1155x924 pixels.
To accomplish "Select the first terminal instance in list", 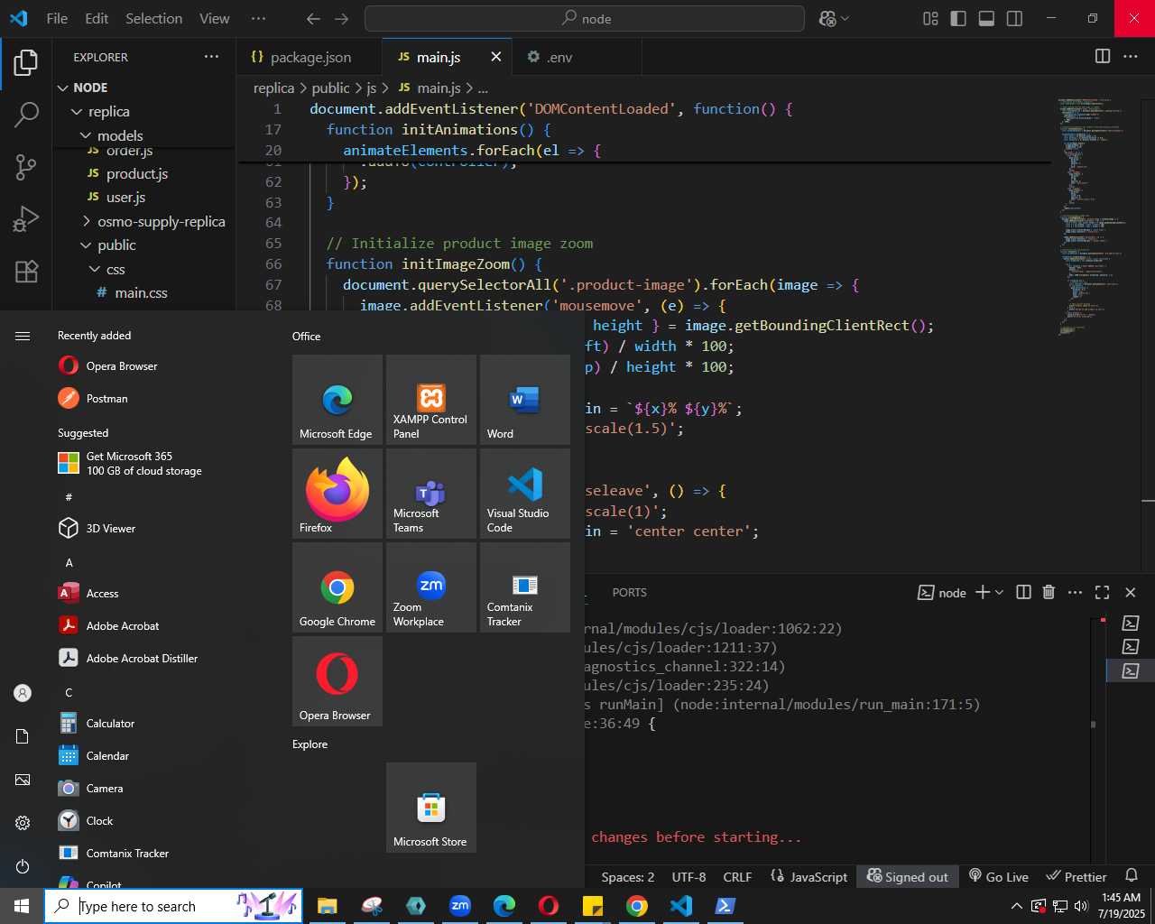I will pyautogui.click(x=1130, y=623).
